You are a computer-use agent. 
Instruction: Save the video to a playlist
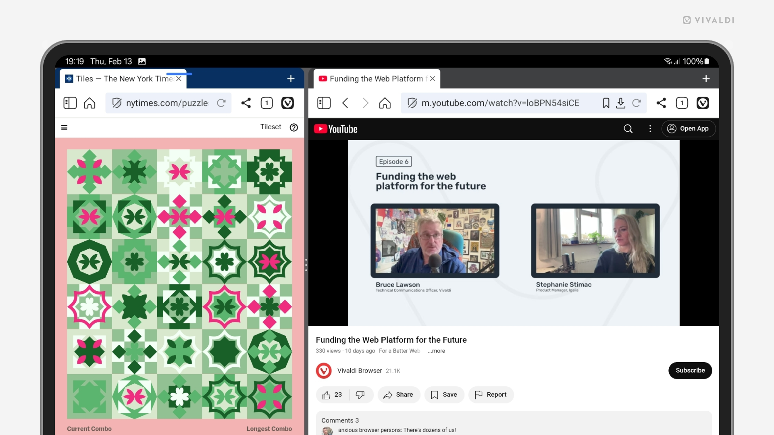click(x=444, y=395)
